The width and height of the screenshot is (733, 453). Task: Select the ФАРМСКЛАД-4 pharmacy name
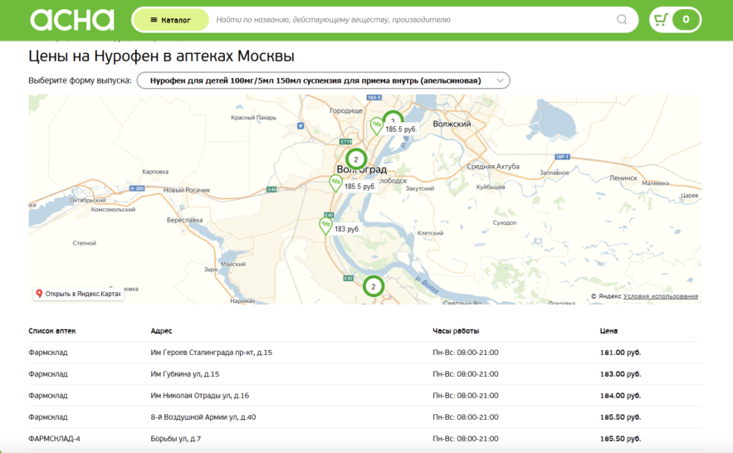point(54,439)
